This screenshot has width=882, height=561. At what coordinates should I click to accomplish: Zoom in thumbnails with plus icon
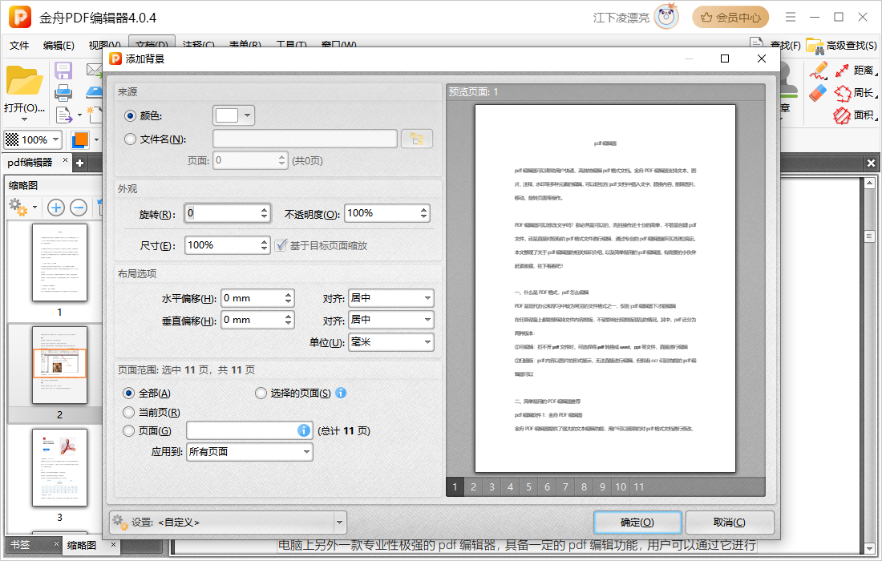(x=55, y=208)
